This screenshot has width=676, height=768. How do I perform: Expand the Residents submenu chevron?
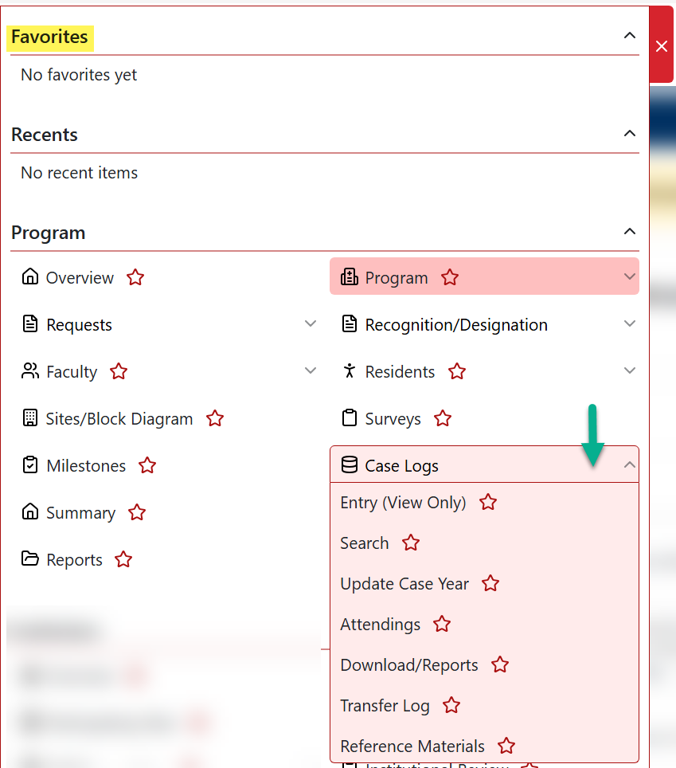(630, 370)
